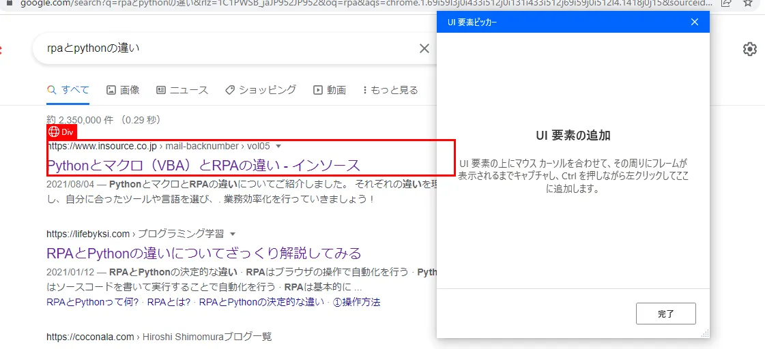Viewport: 765px width, 349px height.
Task: Click the https://www.insource.co.jp URL text
Action: (x=102, y=146)
